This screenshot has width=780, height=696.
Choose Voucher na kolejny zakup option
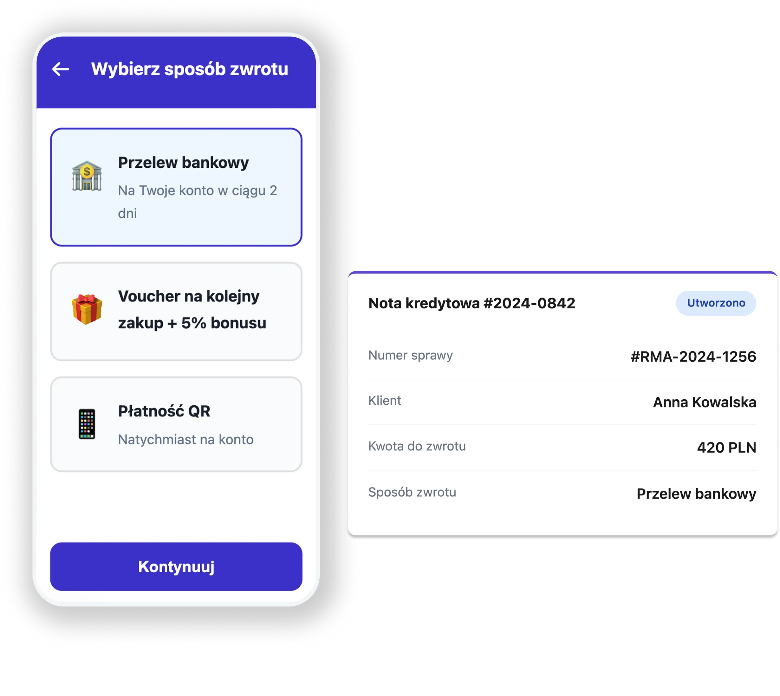(x=176, y=311)
